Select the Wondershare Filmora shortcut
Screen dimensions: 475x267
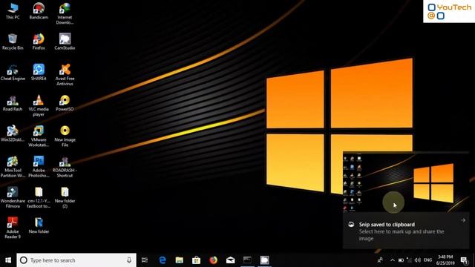(13, 197)
